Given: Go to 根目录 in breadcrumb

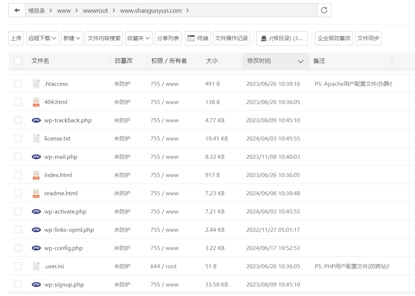Looking at the screenshot, I should click(36, 11).
